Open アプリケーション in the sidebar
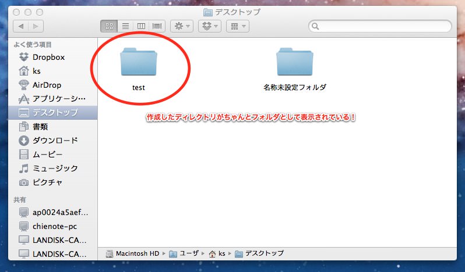The width and height of the screenshot is (465, 272). click(x=53, y=98)
